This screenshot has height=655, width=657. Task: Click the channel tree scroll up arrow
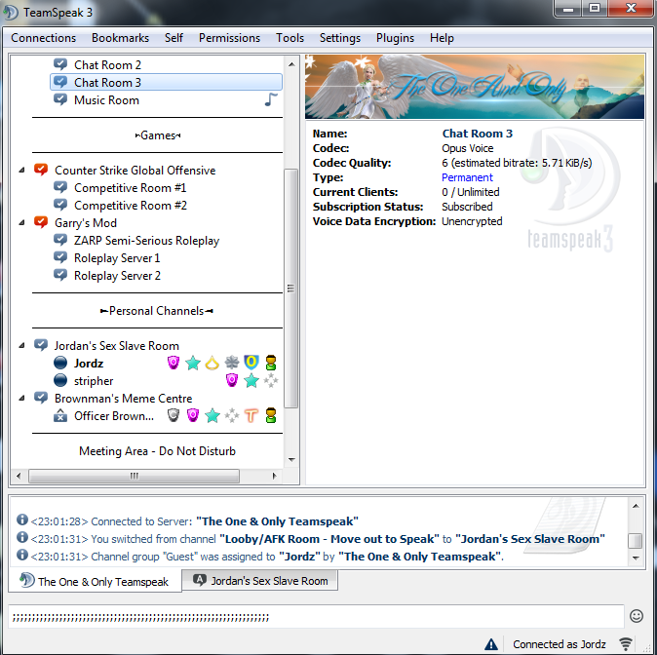[x=291, y=64]
